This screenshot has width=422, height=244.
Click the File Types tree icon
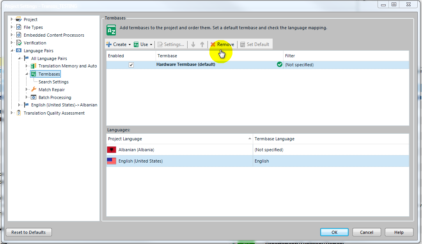[19, 27]
